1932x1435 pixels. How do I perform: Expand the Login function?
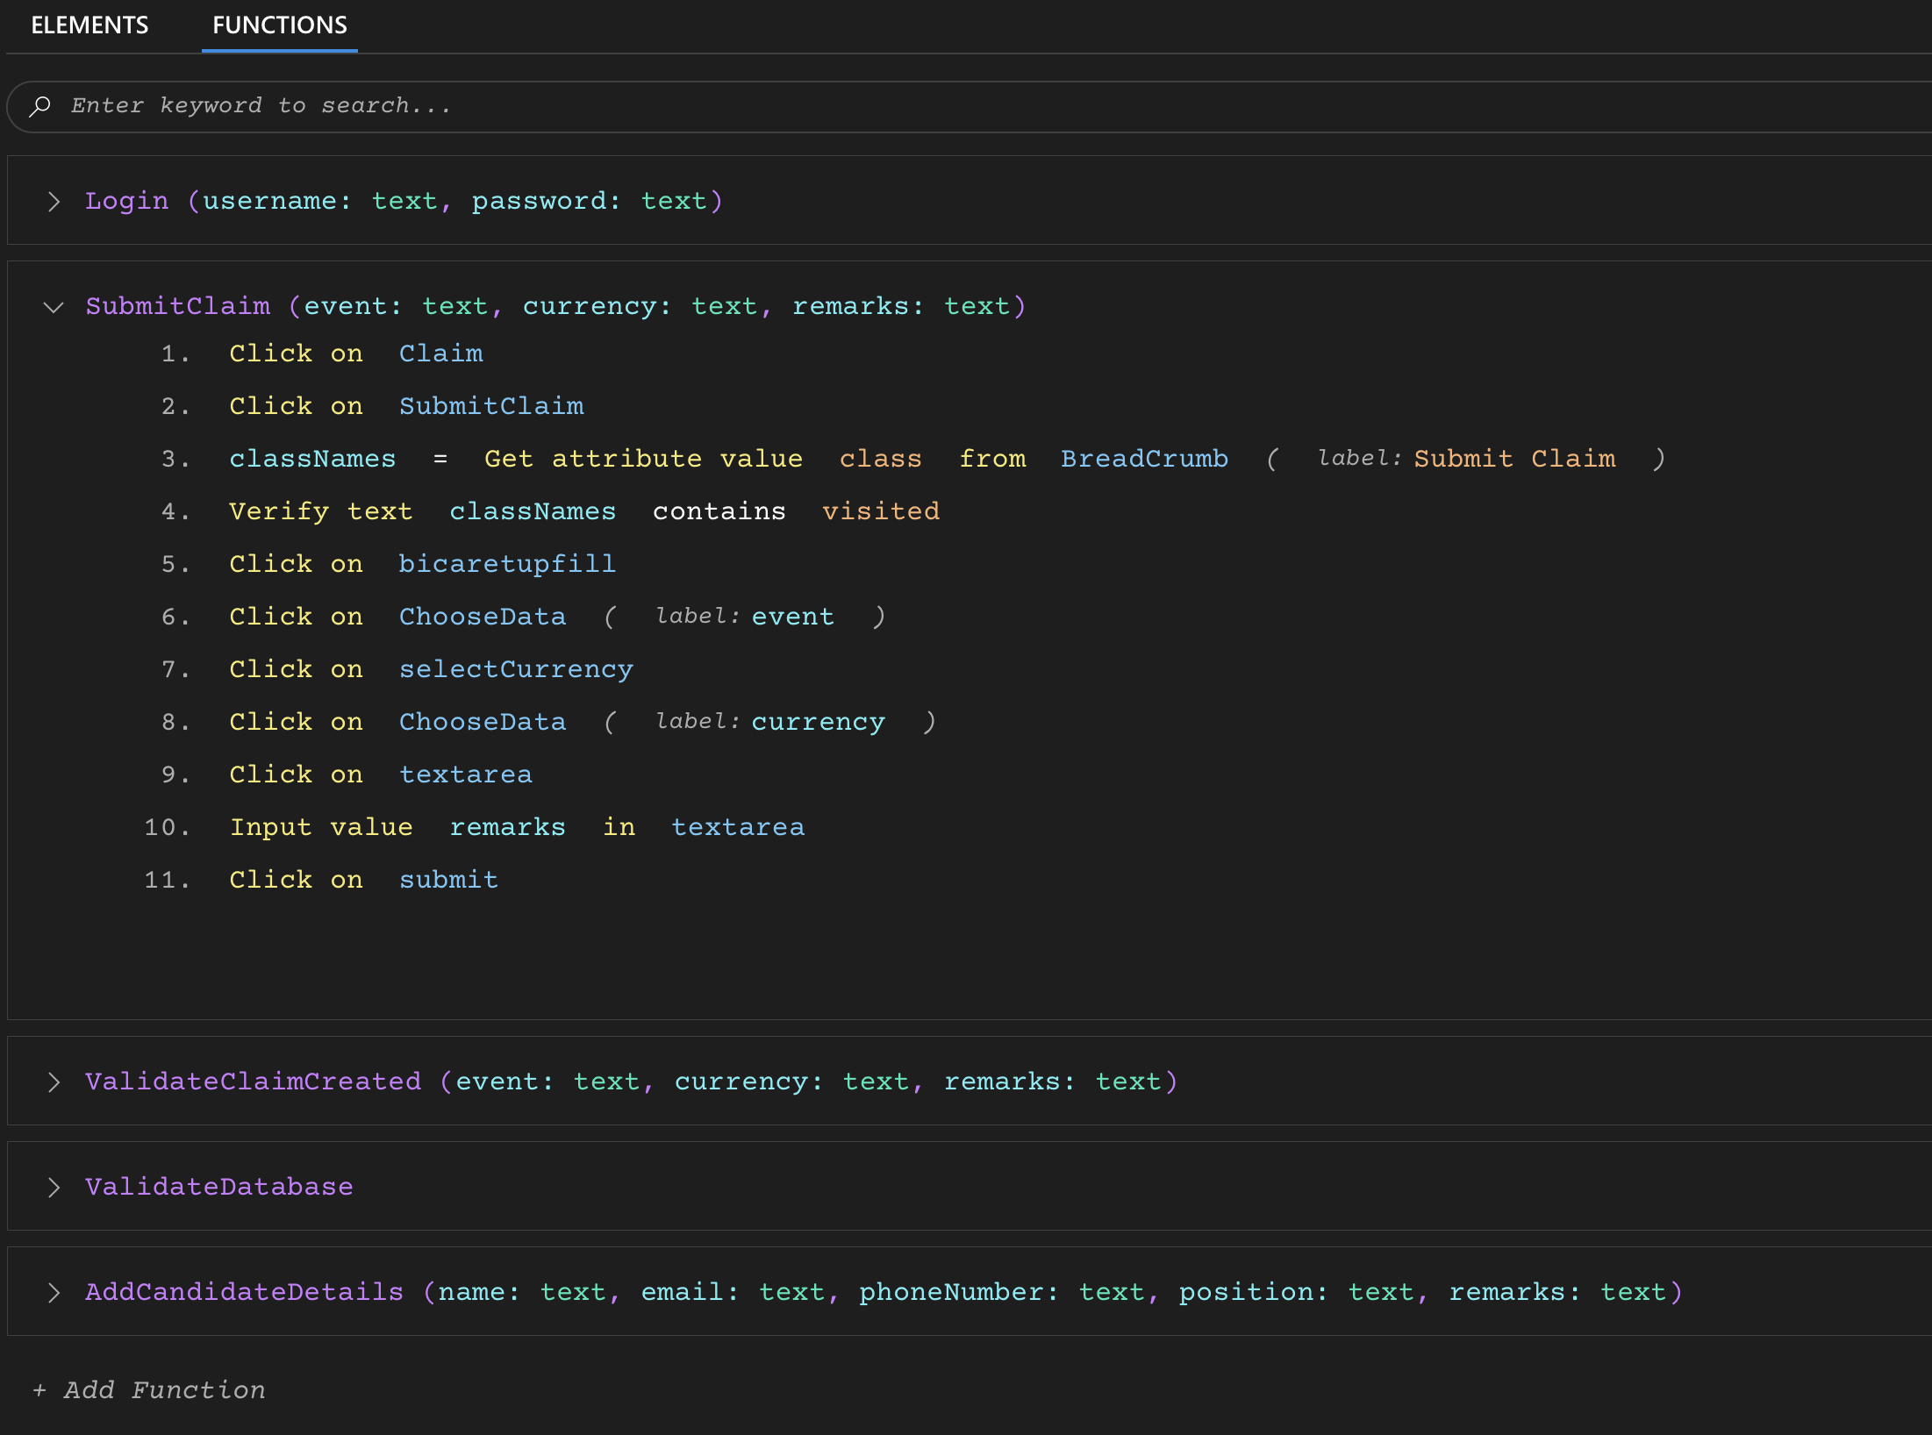coord(54,200)
